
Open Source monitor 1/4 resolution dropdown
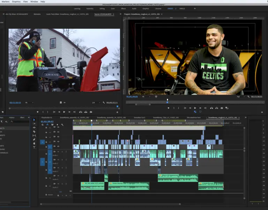pos(96,103)
